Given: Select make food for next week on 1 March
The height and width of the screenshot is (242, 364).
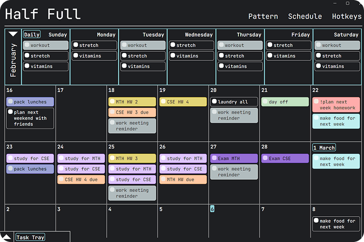Looking at the screenshot, I should [336, 162].
